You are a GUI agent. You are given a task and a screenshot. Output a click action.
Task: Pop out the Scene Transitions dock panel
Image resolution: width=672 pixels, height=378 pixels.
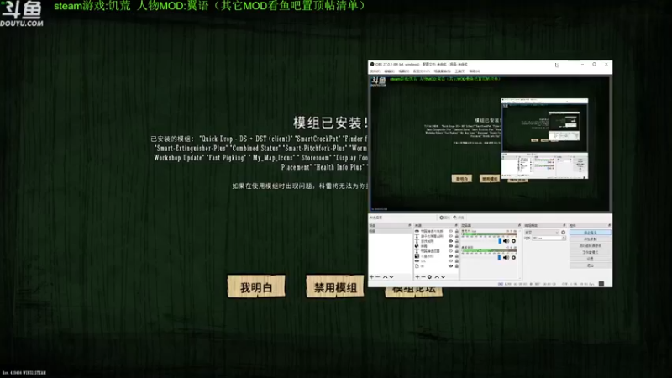tap(564, 225)
